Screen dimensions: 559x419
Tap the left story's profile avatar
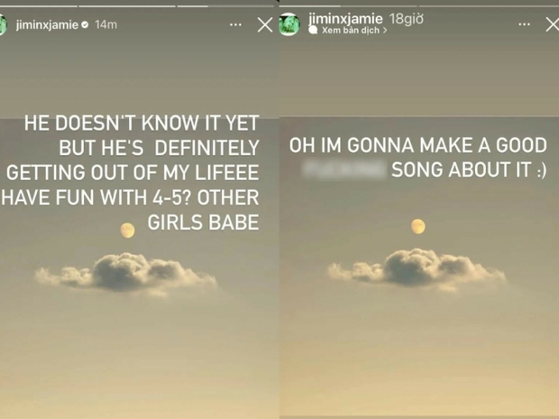(3, 25)
